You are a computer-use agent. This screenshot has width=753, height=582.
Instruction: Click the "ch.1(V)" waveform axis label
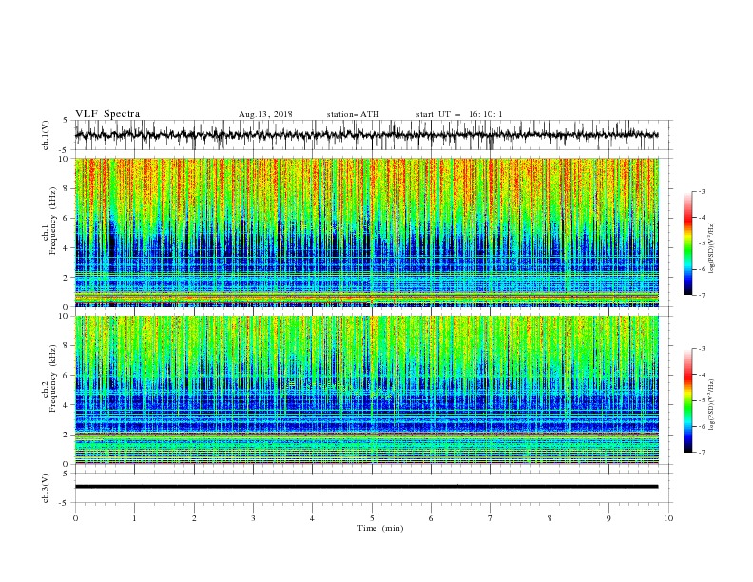click(x=46, y=135)
